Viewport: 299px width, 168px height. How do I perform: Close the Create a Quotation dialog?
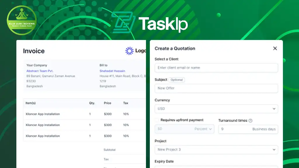coord(275,48)
